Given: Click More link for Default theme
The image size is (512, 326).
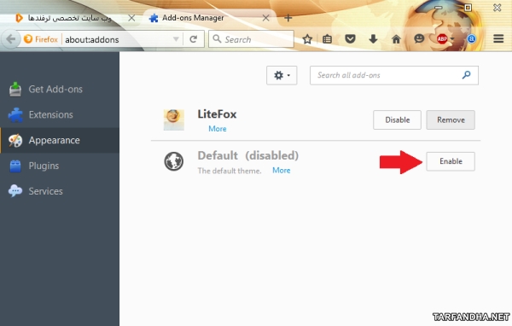Looking at the screenshot, I should 282,170.
